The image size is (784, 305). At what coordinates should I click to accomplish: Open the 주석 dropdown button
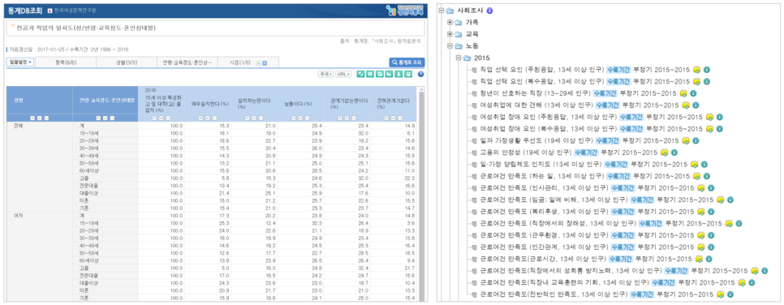(325, 74)
